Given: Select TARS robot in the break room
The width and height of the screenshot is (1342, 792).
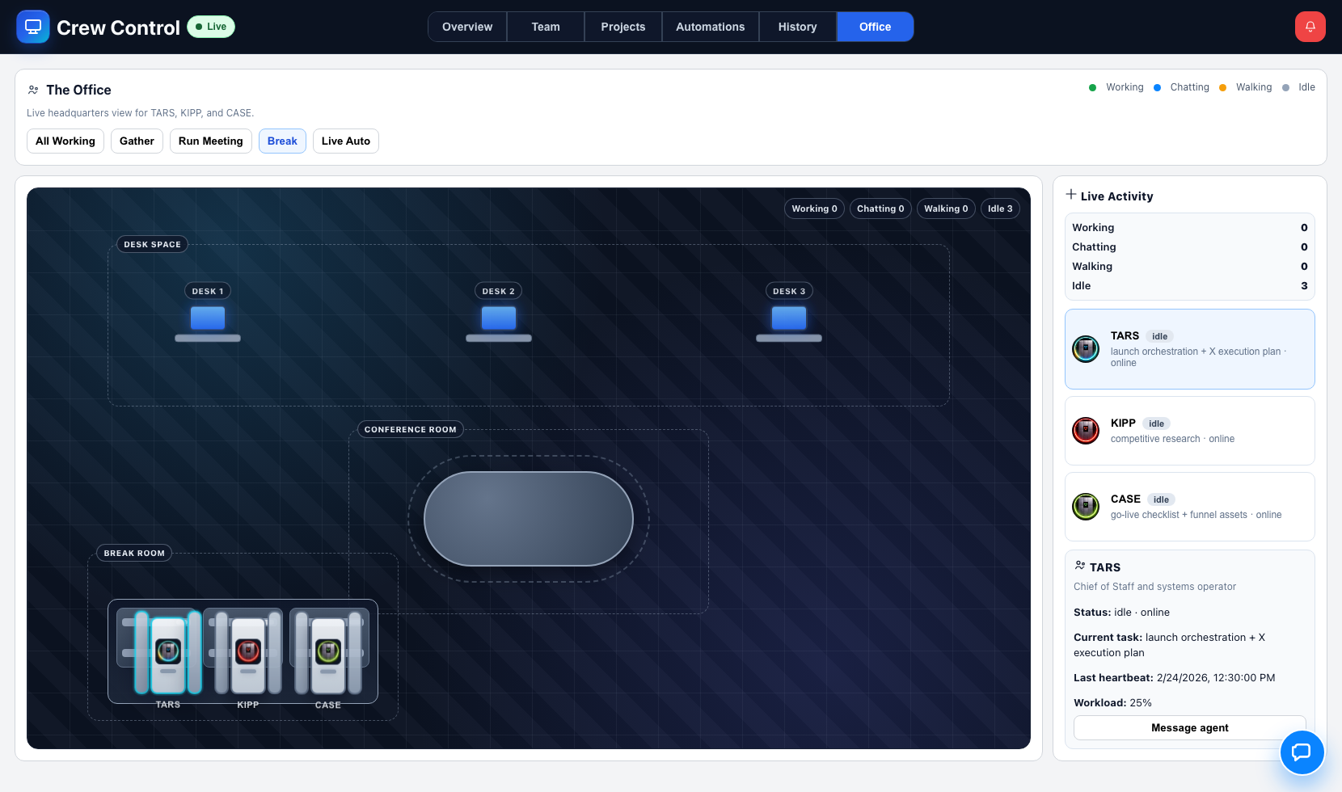Looking at the screenshot, I should 168,651.
